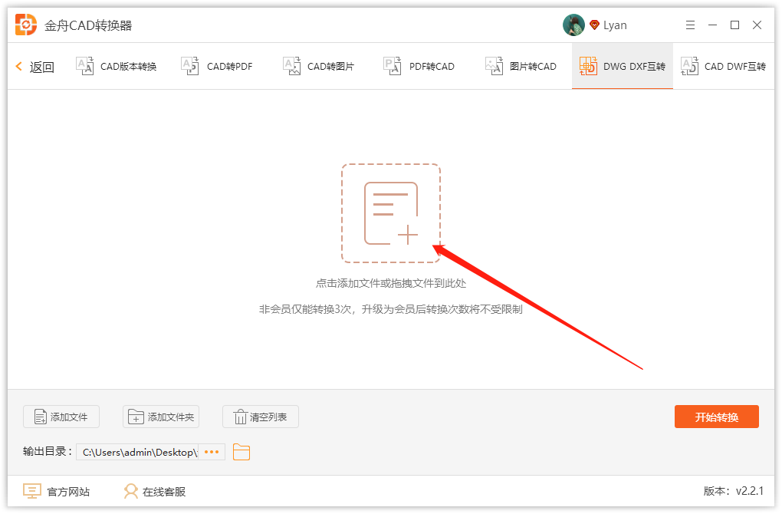Image resolution: width=782 pixels, height=514 pixels.
Task: Open the output folder icon beside 输出目录
Action: pyautogui.click(x=241, y=452)
